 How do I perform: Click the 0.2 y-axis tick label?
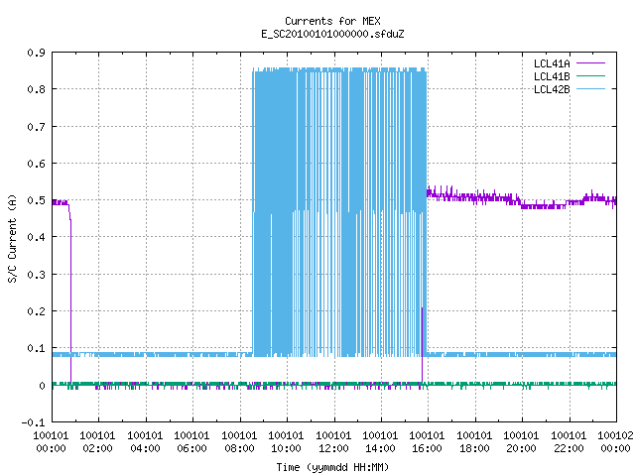pyautogui.click(x=36, y=311)
